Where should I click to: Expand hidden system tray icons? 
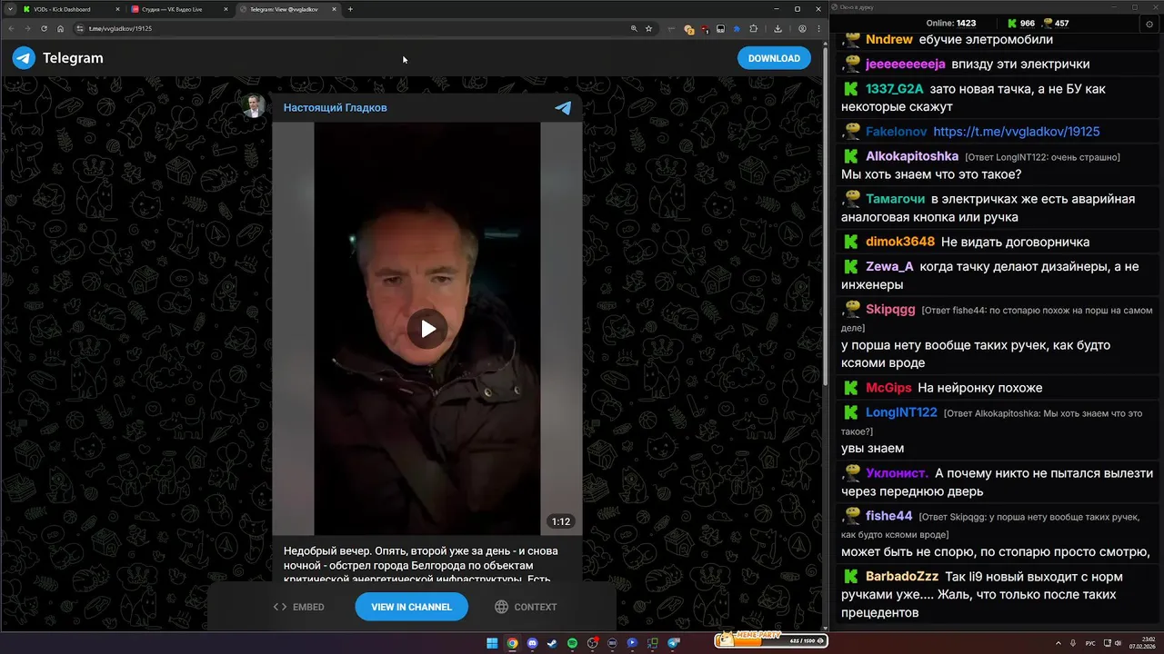(x=1059, y=643)
